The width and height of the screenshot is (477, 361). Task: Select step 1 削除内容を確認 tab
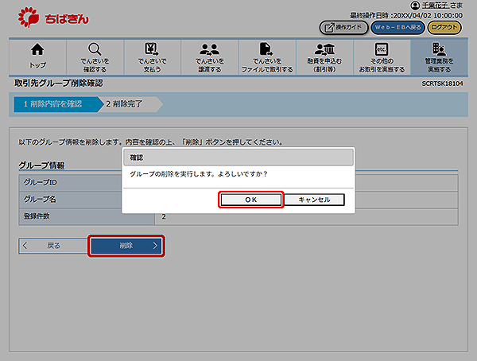(52, 104)
